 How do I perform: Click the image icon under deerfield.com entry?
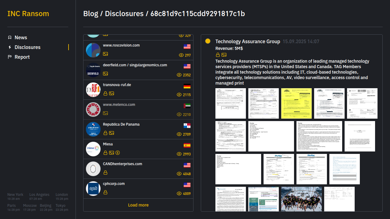pos(105,74)
